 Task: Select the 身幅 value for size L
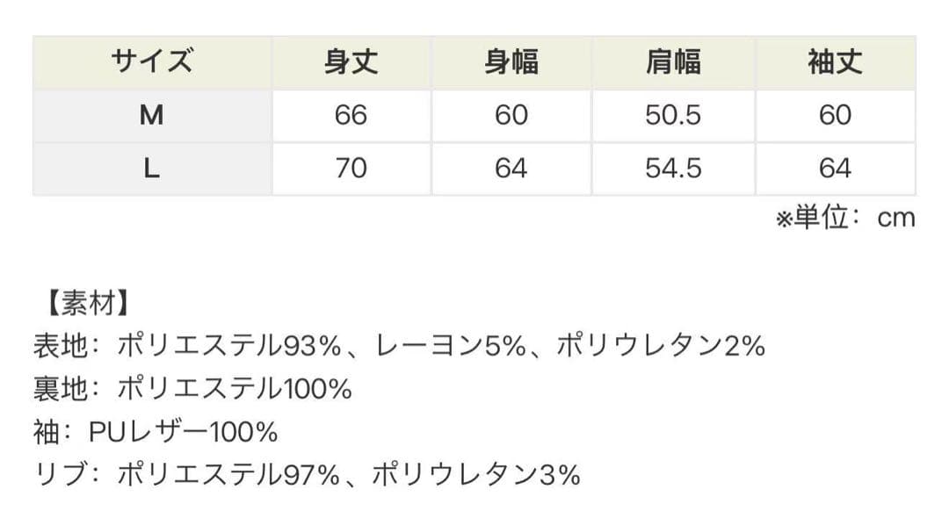(x=511, y=169)
